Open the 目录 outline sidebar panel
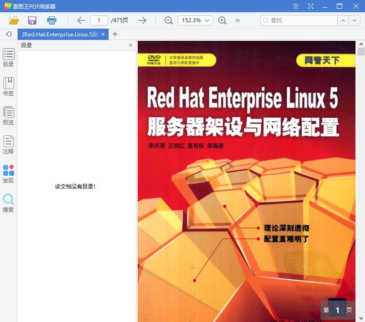The width and height of the screenshot is (365, 322). point(8,58)
